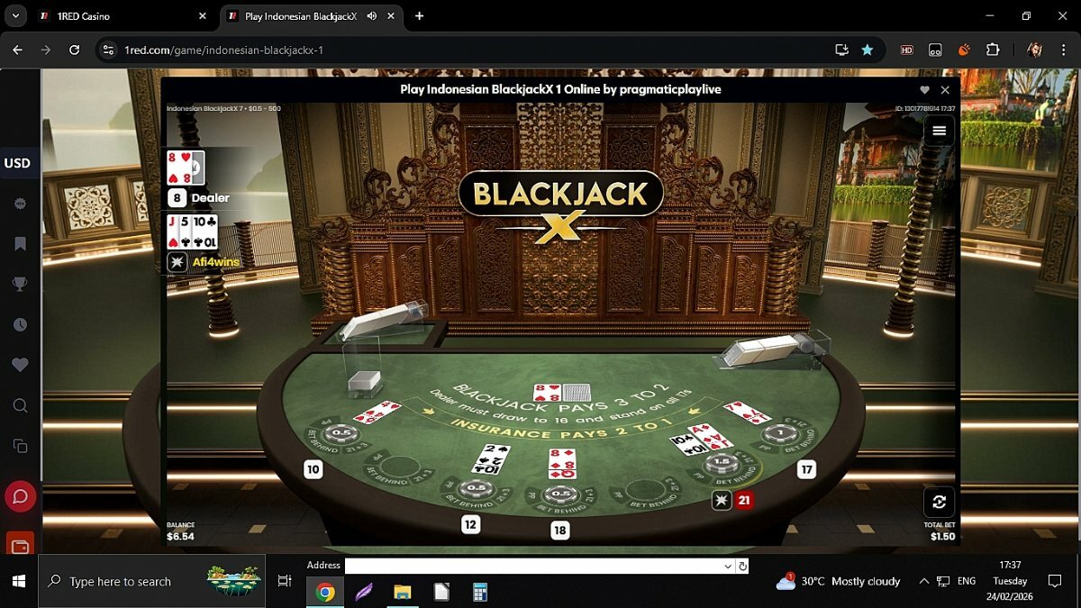Mute the Play Indonesian BlackjackX tab audio
1081x608 pixels.
point(372,16)
